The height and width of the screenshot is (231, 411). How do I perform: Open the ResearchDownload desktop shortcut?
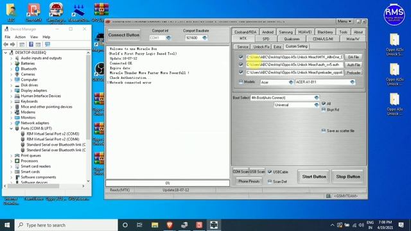click(x=79, y=12)
